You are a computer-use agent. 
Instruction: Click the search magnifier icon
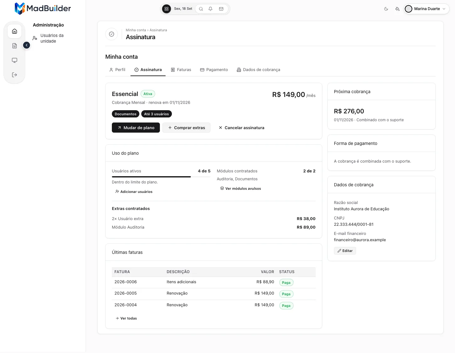[201, 9]
